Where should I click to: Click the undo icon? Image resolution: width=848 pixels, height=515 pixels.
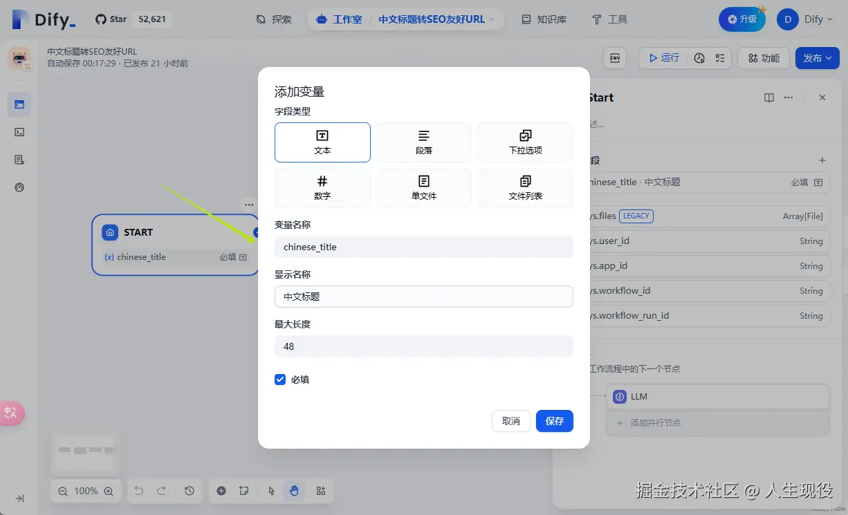(x=139, y=491)
